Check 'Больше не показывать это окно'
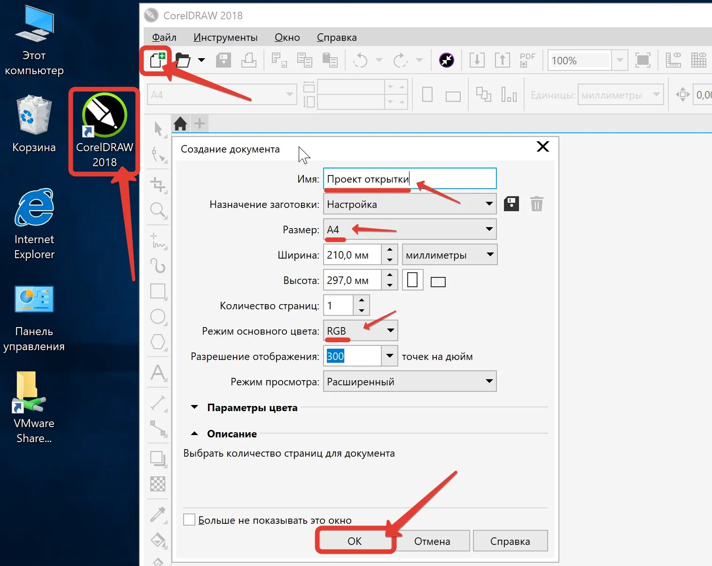The image size is (712, 566). 189,520
